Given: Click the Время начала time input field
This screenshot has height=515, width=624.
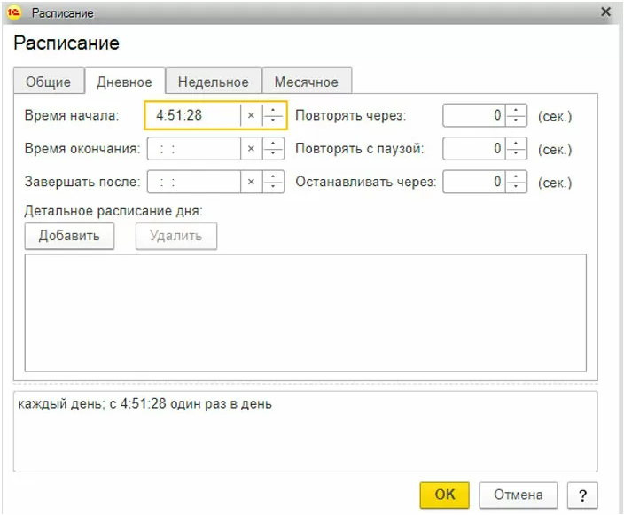Looking at the screenshot, I should [193, 116].
